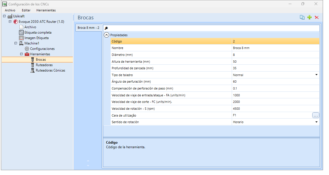Select Etiqueta completa in the tree
The image size is (329, 175).
pyautogui.click(x=38, y=32)
